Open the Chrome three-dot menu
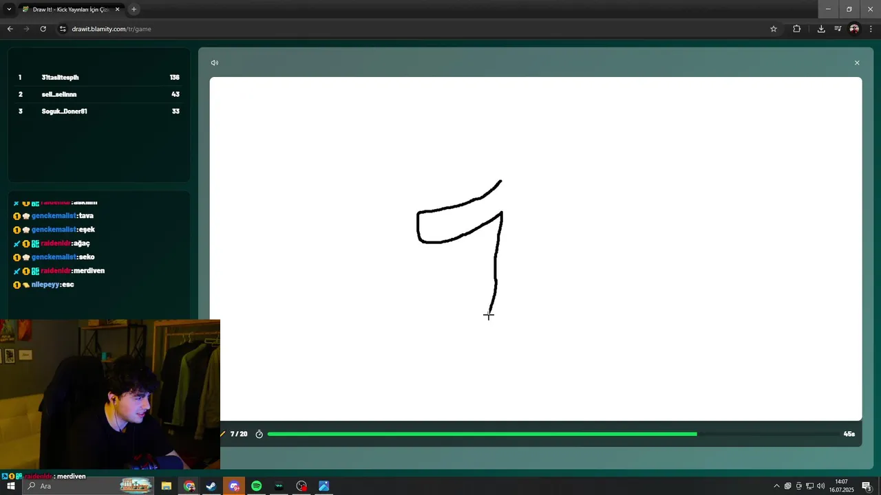 pos(871,29)
